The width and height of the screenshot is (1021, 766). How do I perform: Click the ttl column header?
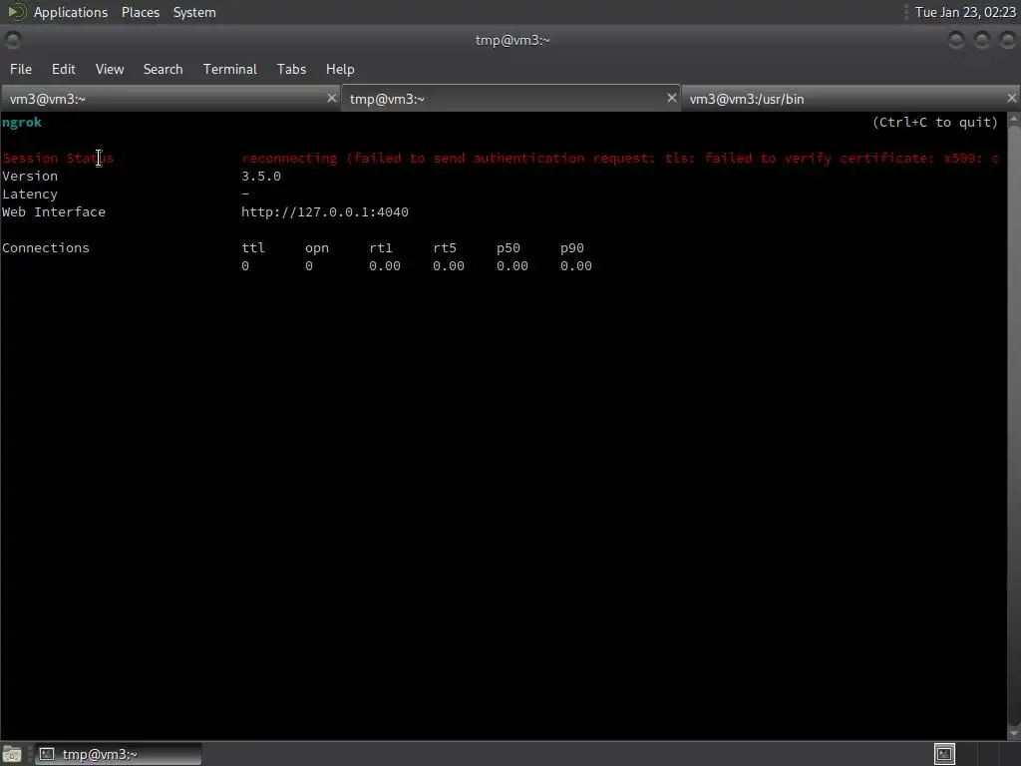point(253,248)
